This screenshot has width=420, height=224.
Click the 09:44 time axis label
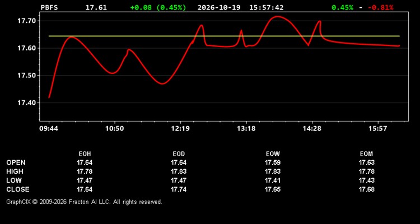(49, 129)
